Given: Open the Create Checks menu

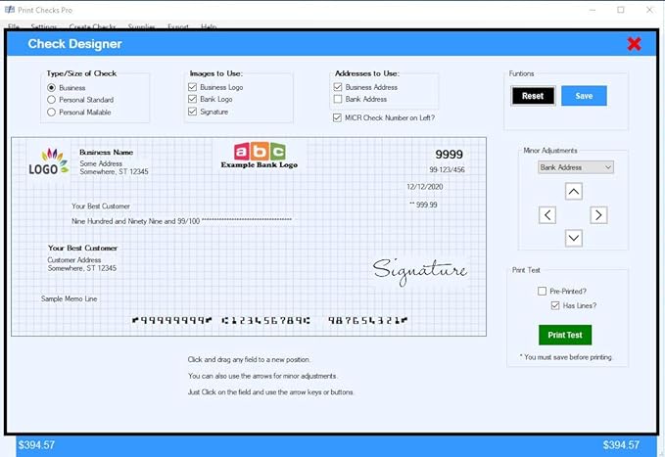Looking at the screenshot, I should [x=92, y=26].
